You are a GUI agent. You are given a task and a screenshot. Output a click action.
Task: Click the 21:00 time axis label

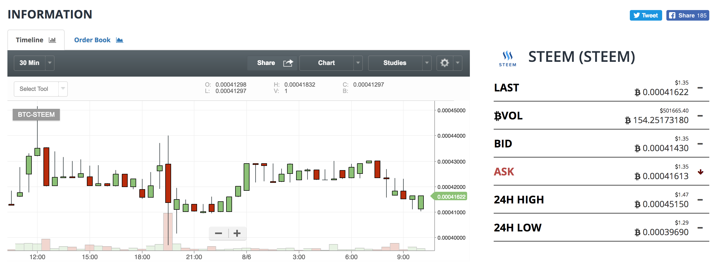click(194, 257)
